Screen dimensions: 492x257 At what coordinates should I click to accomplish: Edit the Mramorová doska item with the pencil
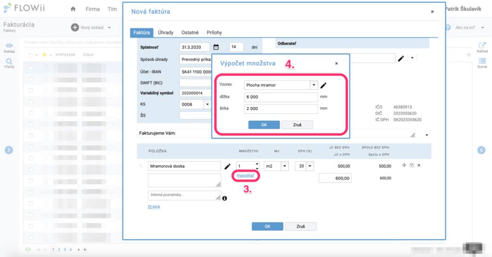227,166
